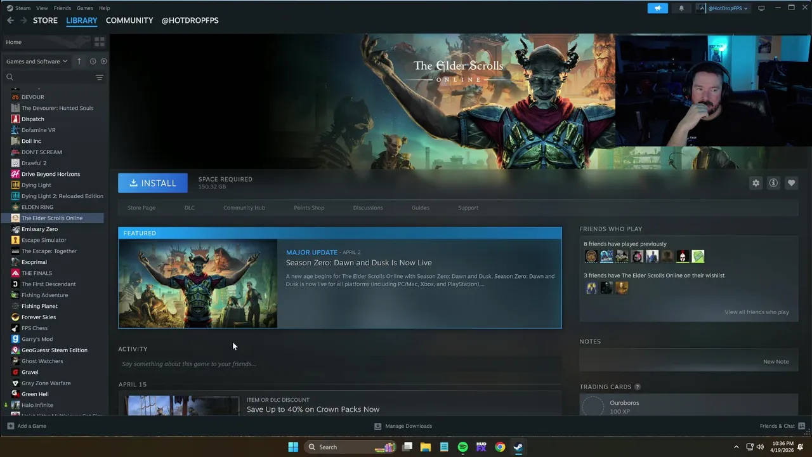
Task: Open the View menu
Action: point(42,8)
